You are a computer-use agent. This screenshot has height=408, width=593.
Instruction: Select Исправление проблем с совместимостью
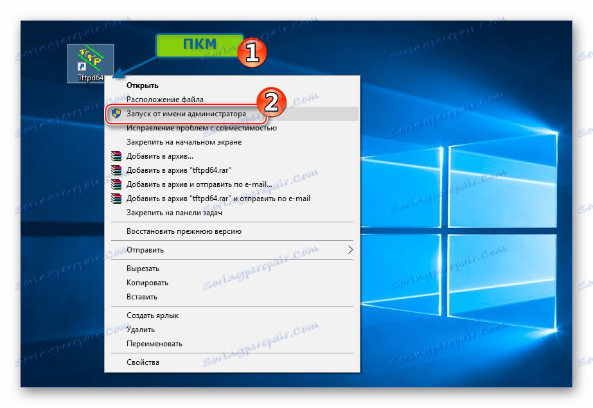tap(232, 128)
